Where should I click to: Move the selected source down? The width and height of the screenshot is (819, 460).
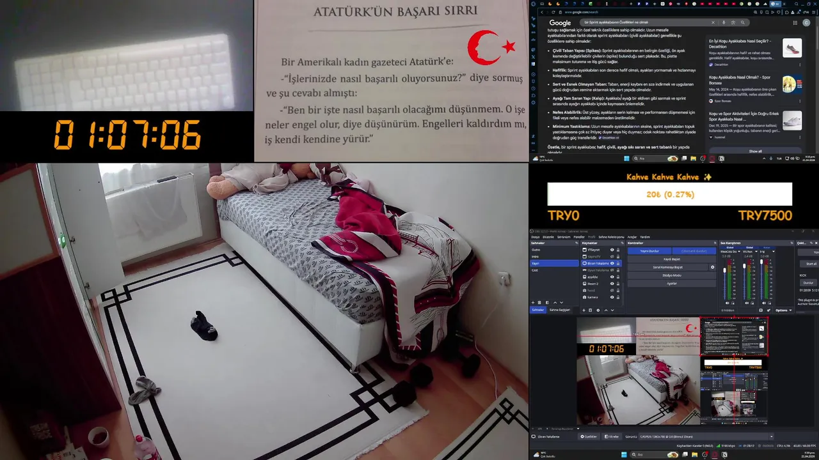pyautogui.click(x=612, y=310)
